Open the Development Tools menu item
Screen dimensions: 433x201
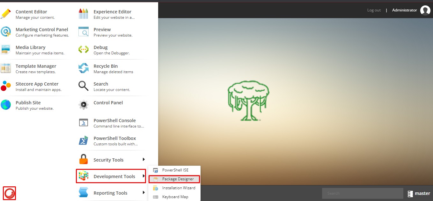click(111, 176)
